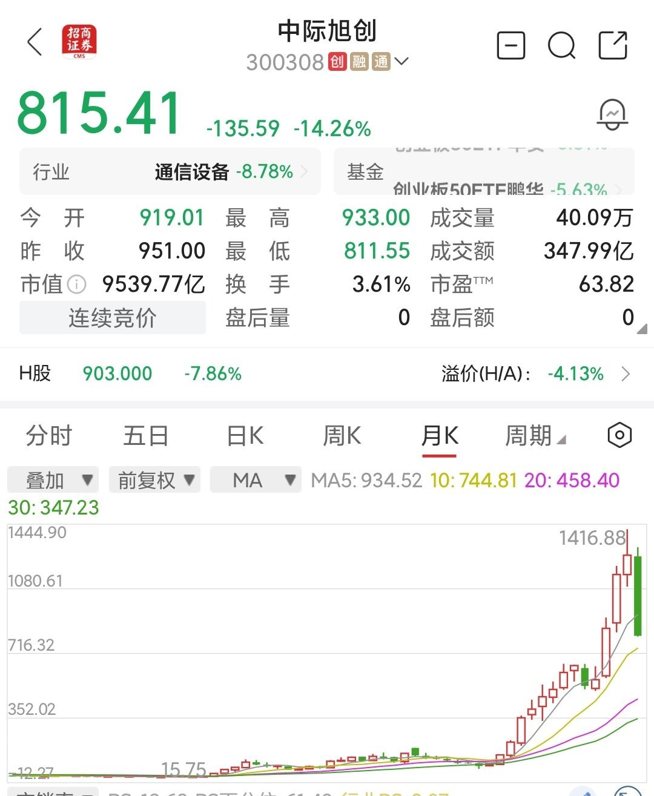
Task: Tap the minus box watchlist icon
Action: click(x=510, y=45)
